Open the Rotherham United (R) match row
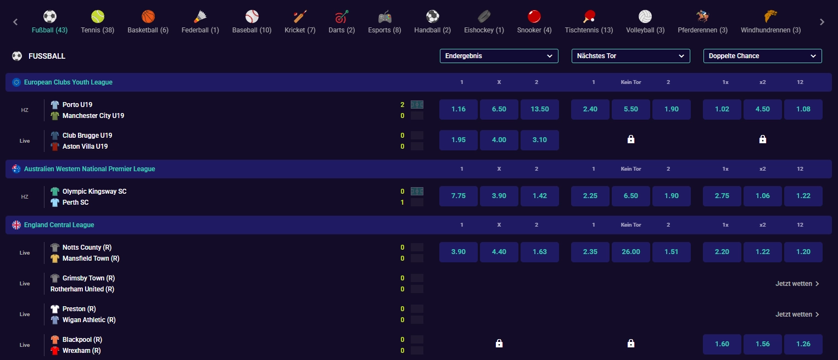838x360 pixels. pos(82,289)
